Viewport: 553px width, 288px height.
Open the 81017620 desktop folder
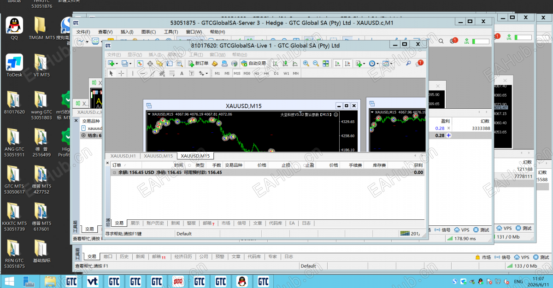(x=14, y=102)
